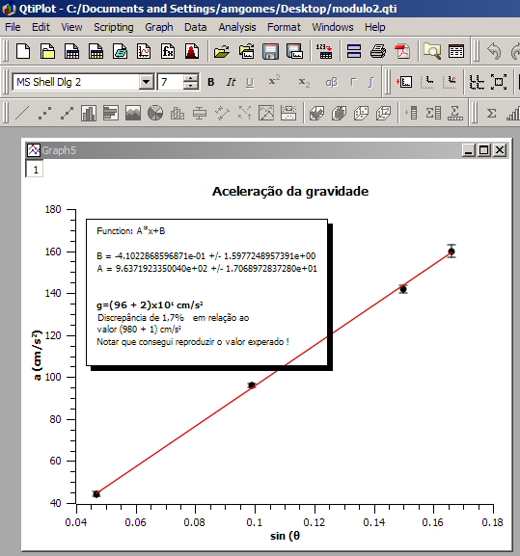
Task: Create a new project with the blank page icon
Action: [x=23, y=51]
